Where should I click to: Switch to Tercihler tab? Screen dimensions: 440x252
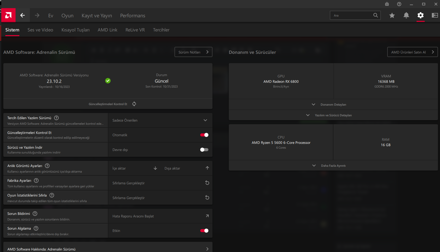(161, 30)
